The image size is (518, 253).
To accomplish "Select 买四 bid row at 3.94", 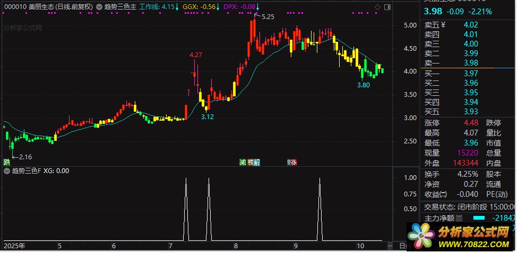I will [x=469, y=102].
